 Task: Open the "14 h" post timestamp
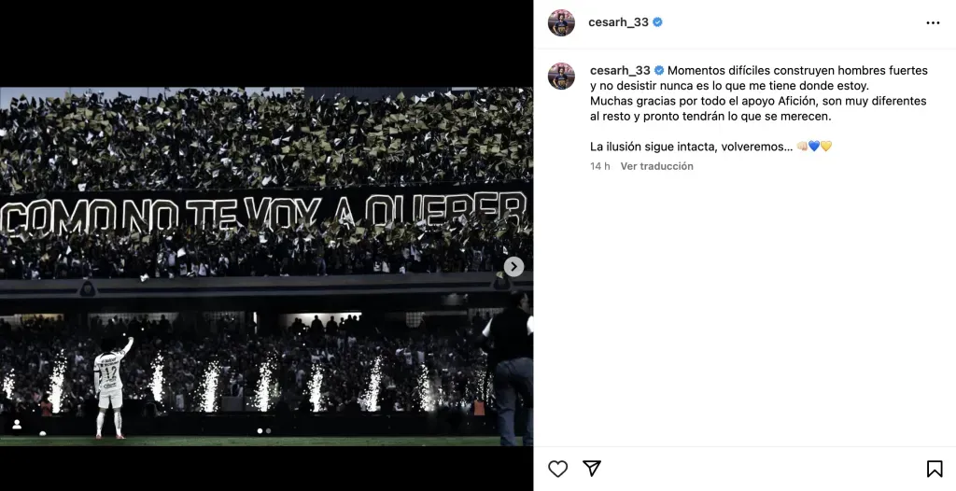pos(599,166)
